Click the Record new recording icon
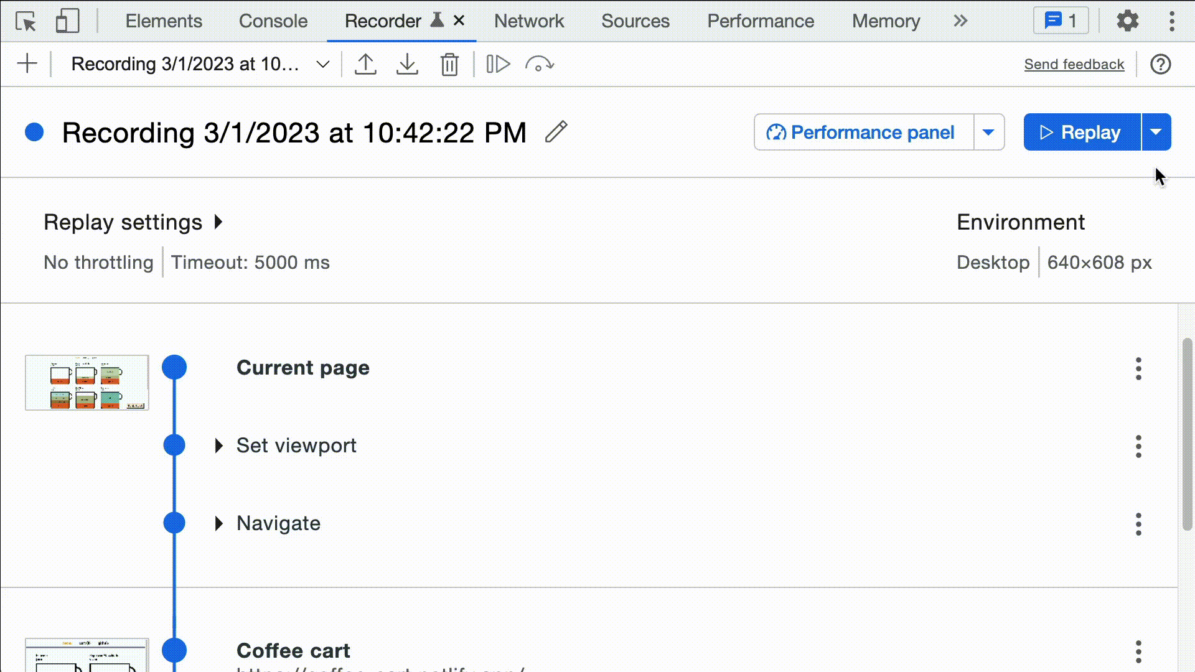Image resolution: width=1195 pixels, height=672 pixels. point(27,64)
